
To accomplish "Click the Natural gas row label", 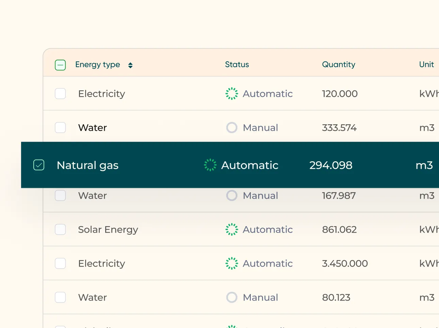I will pyautogui.click(x=87, y=165).
